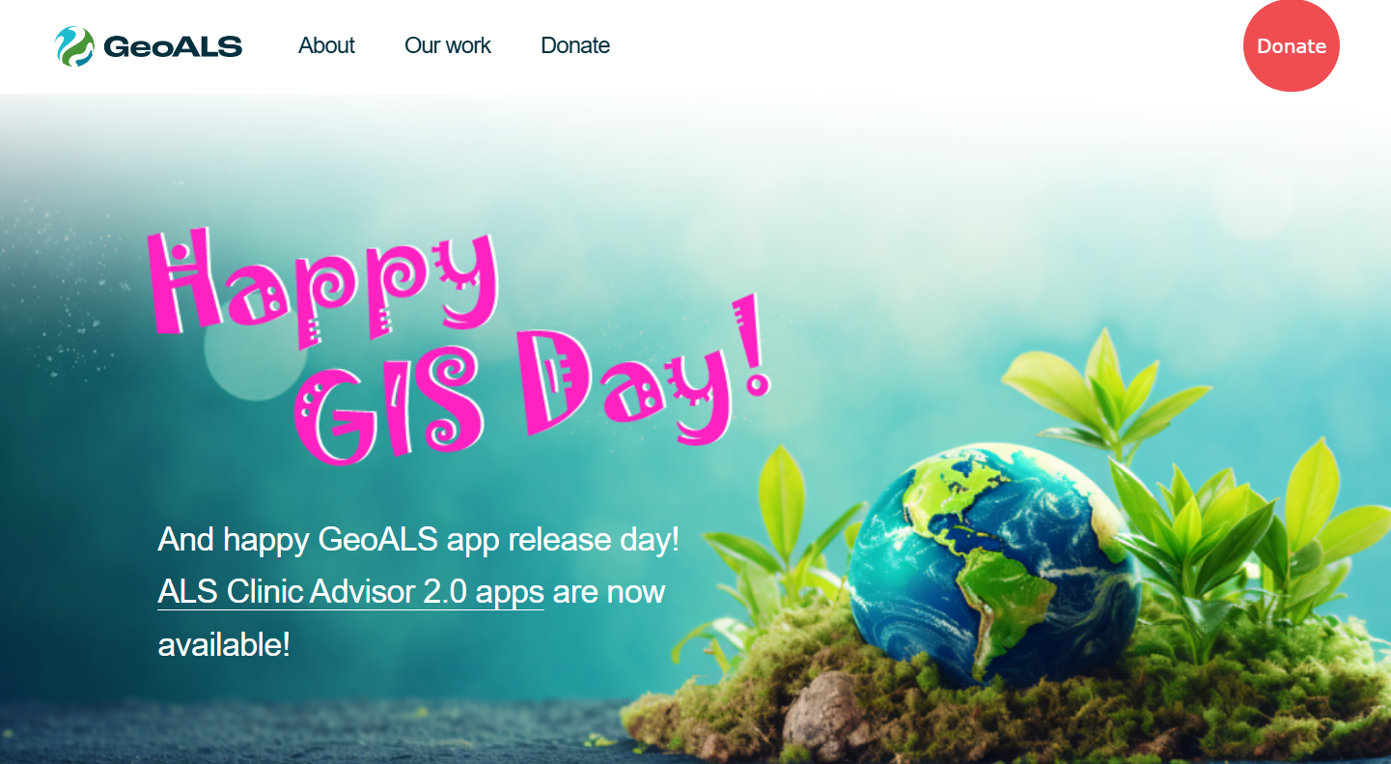The width and height of the screenshot is (1391, 764).
Task: Open the Our work menu item
Action: tap(448, 45)
